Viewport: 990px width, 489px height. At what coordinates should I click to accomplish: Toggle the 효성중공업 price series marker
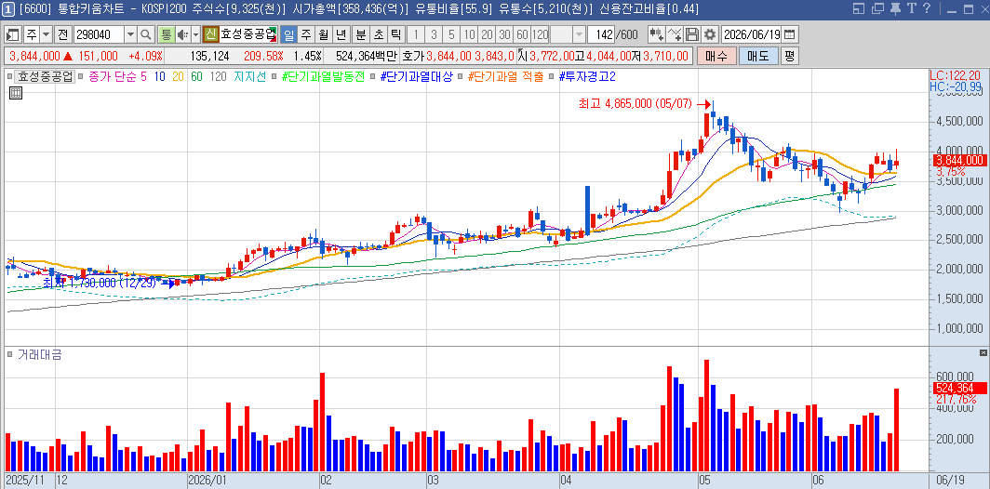9,77
